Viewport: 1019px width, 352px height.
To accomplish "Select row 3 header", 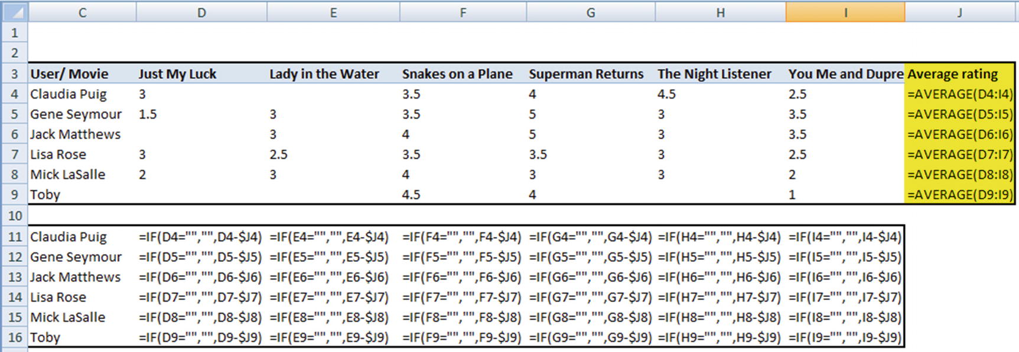I will (x=14, y=74).
